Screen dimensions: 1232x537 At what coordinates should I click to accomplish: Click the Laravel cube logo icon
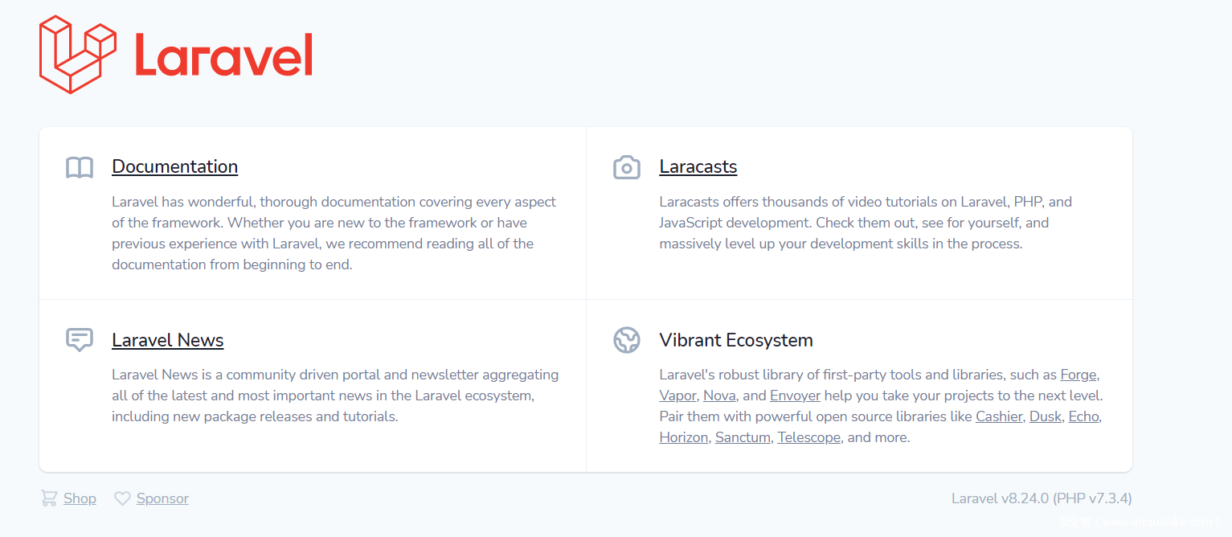[x=78, y=55]
